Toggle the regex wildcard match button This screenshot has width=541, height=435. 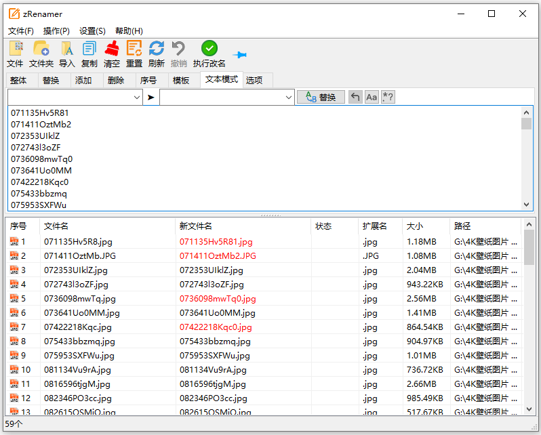pyautogui.click(x=388, y=98)
